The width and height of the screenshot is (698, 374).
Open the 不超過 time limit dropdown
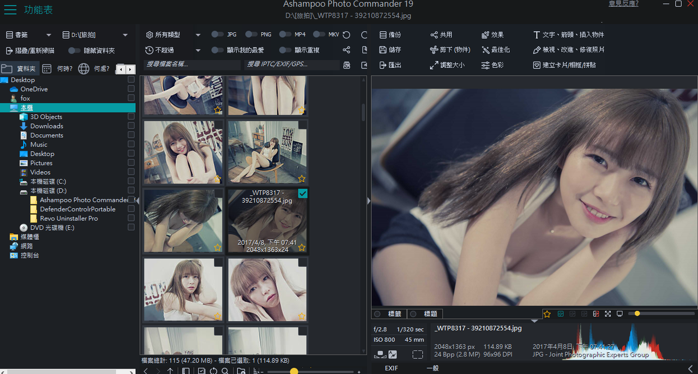click(x=198, y=50)
